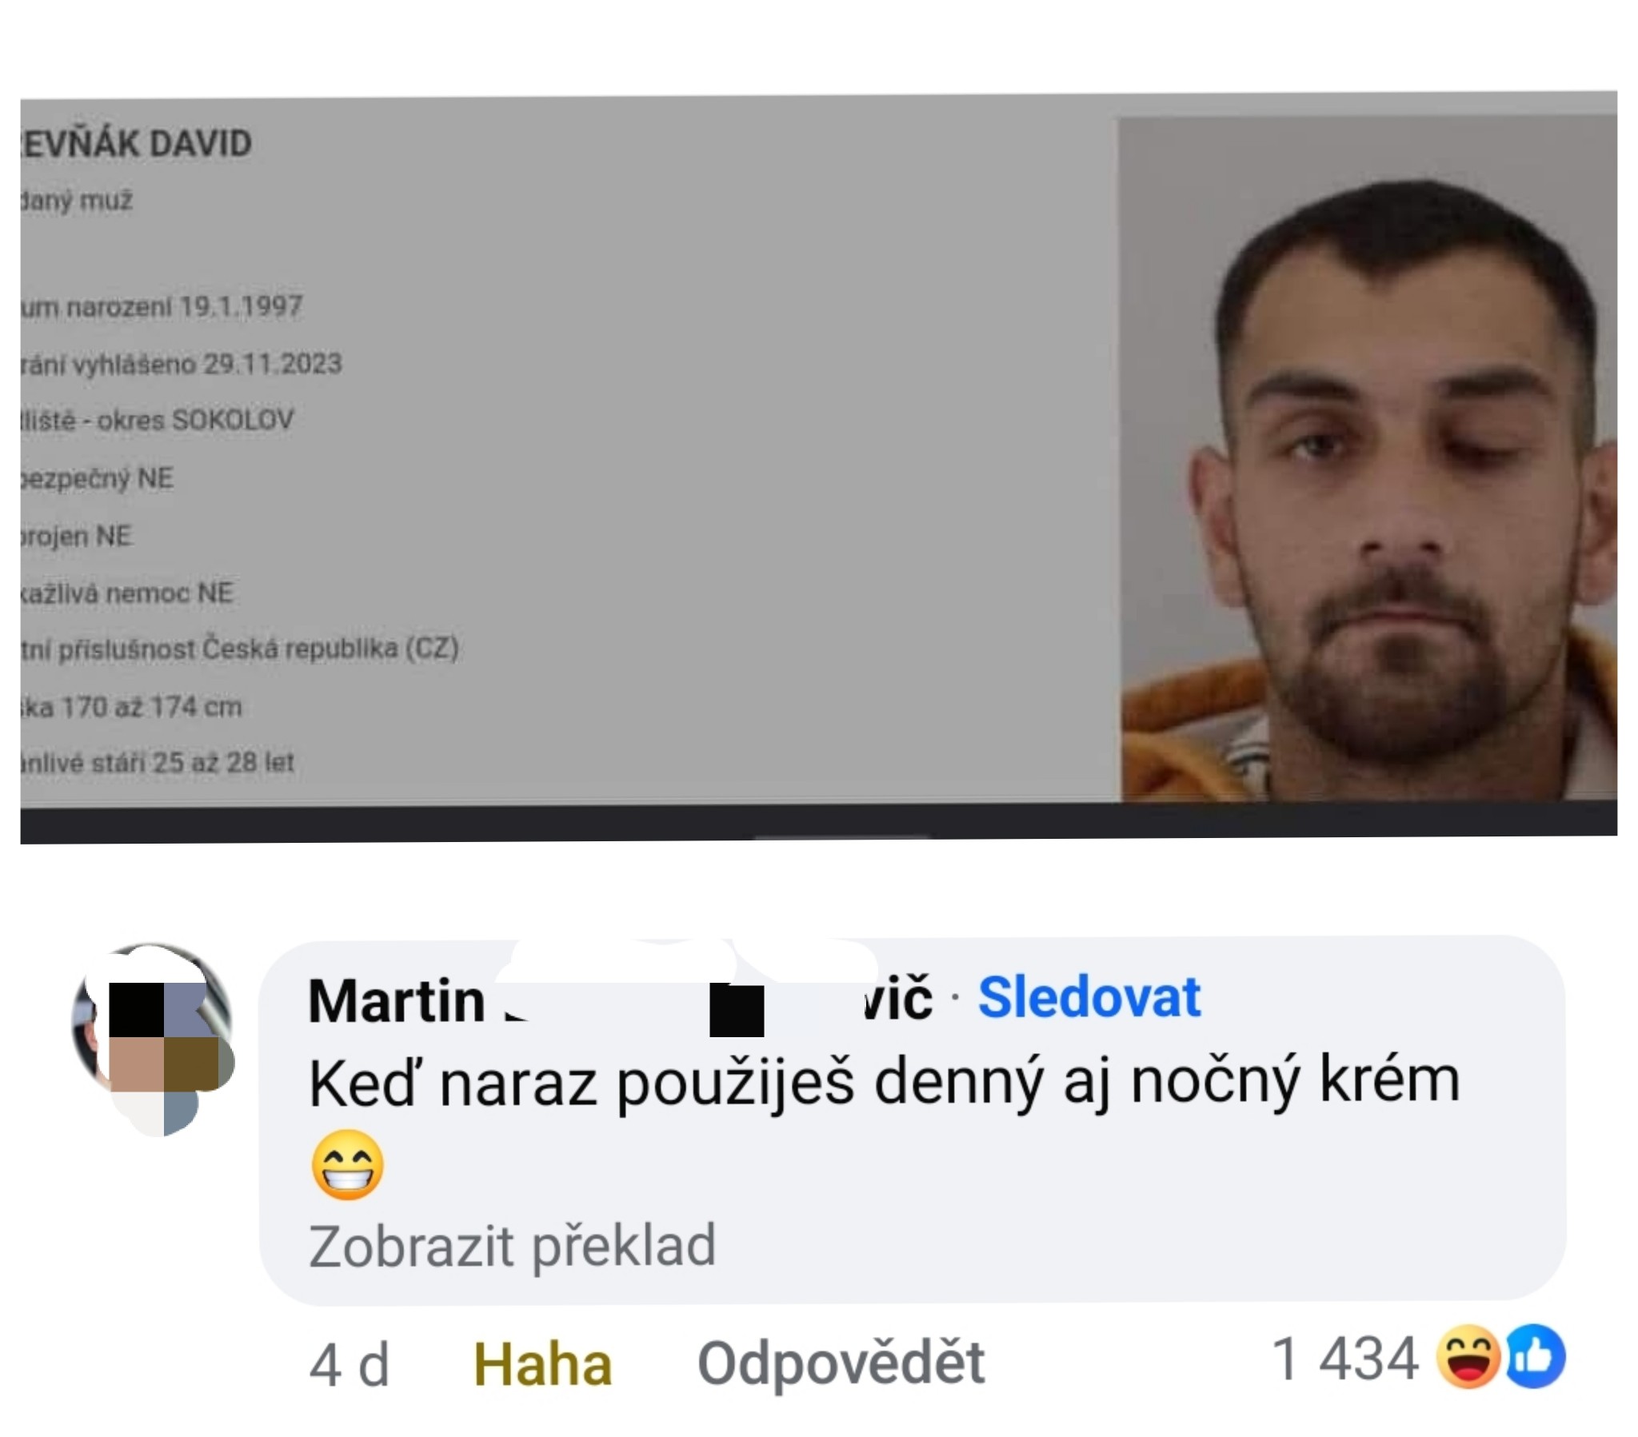
Task: Click the Česká republika (CZ) line
Action: pos(240,648)
